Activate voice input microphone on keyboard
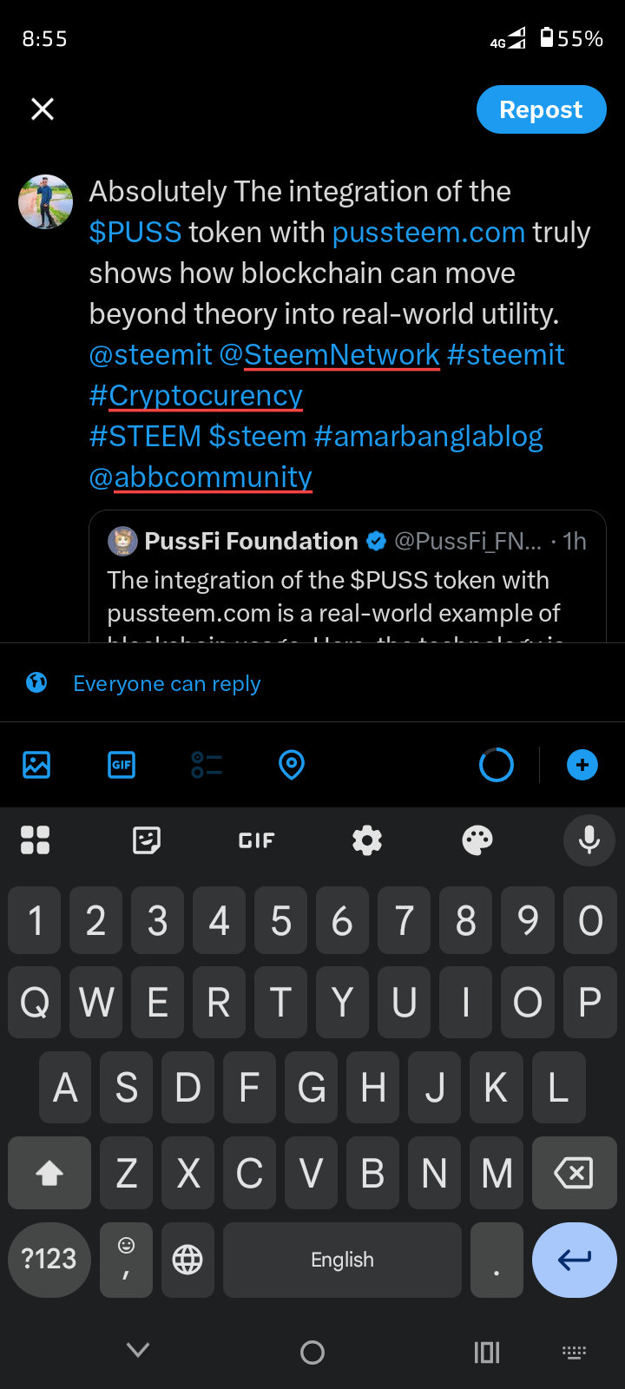 [589, 839]
